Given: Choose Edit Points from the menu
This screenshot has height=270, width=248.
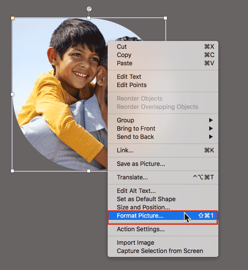Looking at the screenshot, I should coord(163,85).
